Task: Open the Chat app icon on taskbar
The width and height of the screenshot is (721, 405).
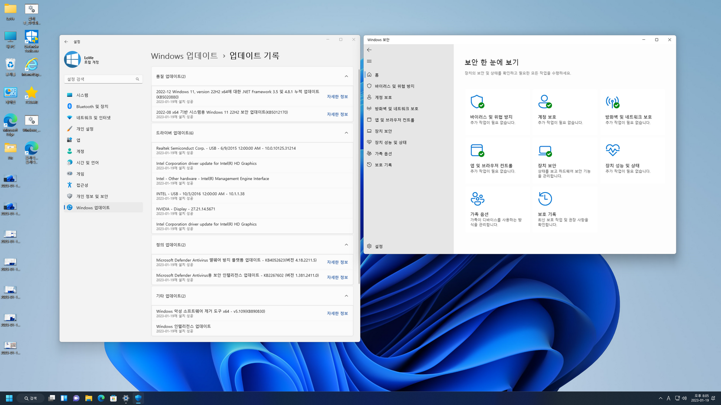Action: (x=76, y=398)
